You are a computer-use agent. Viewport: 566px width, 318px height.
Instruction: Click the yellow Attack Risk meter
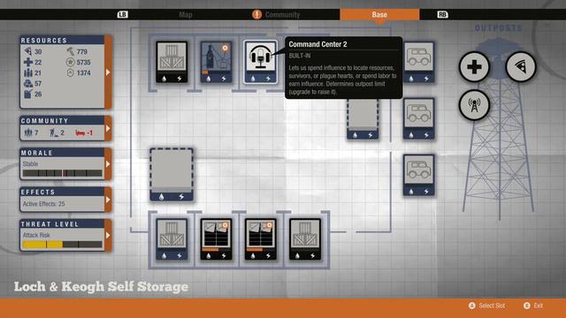tap(63, 245)
